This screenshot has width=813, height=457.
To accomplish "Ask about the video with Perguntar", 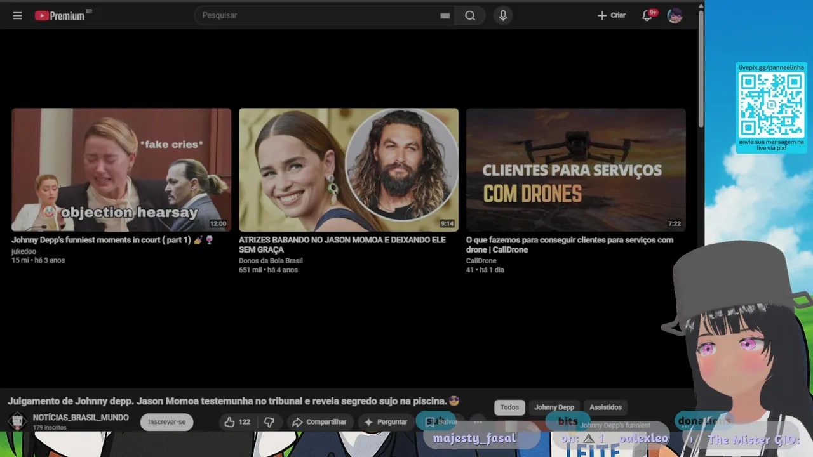I will (x=386, y=422).
